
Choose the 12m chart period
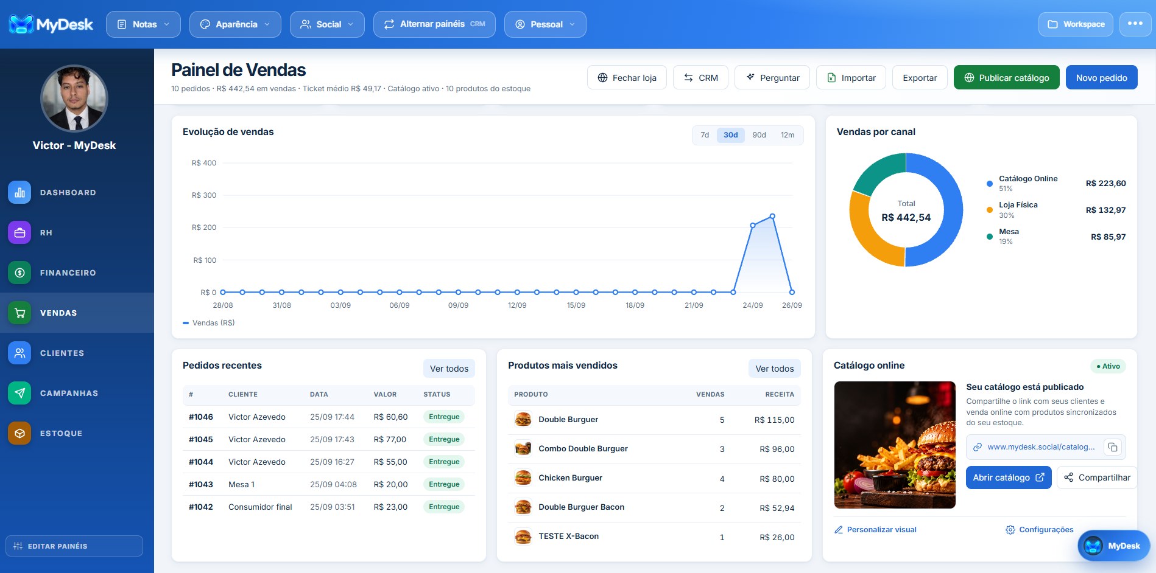coord(788,135)
